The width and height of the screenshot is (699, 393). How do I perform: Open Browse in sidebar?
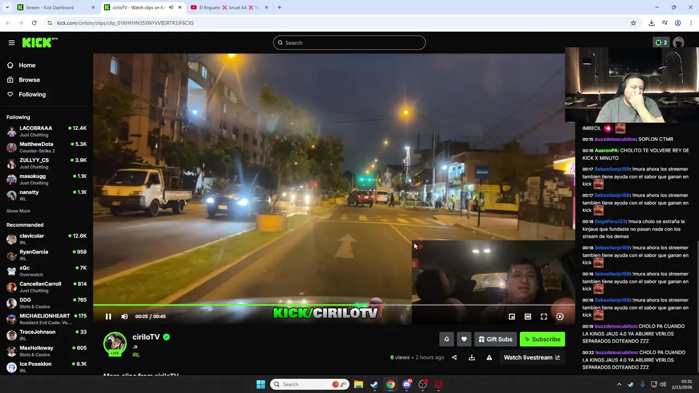29,80
